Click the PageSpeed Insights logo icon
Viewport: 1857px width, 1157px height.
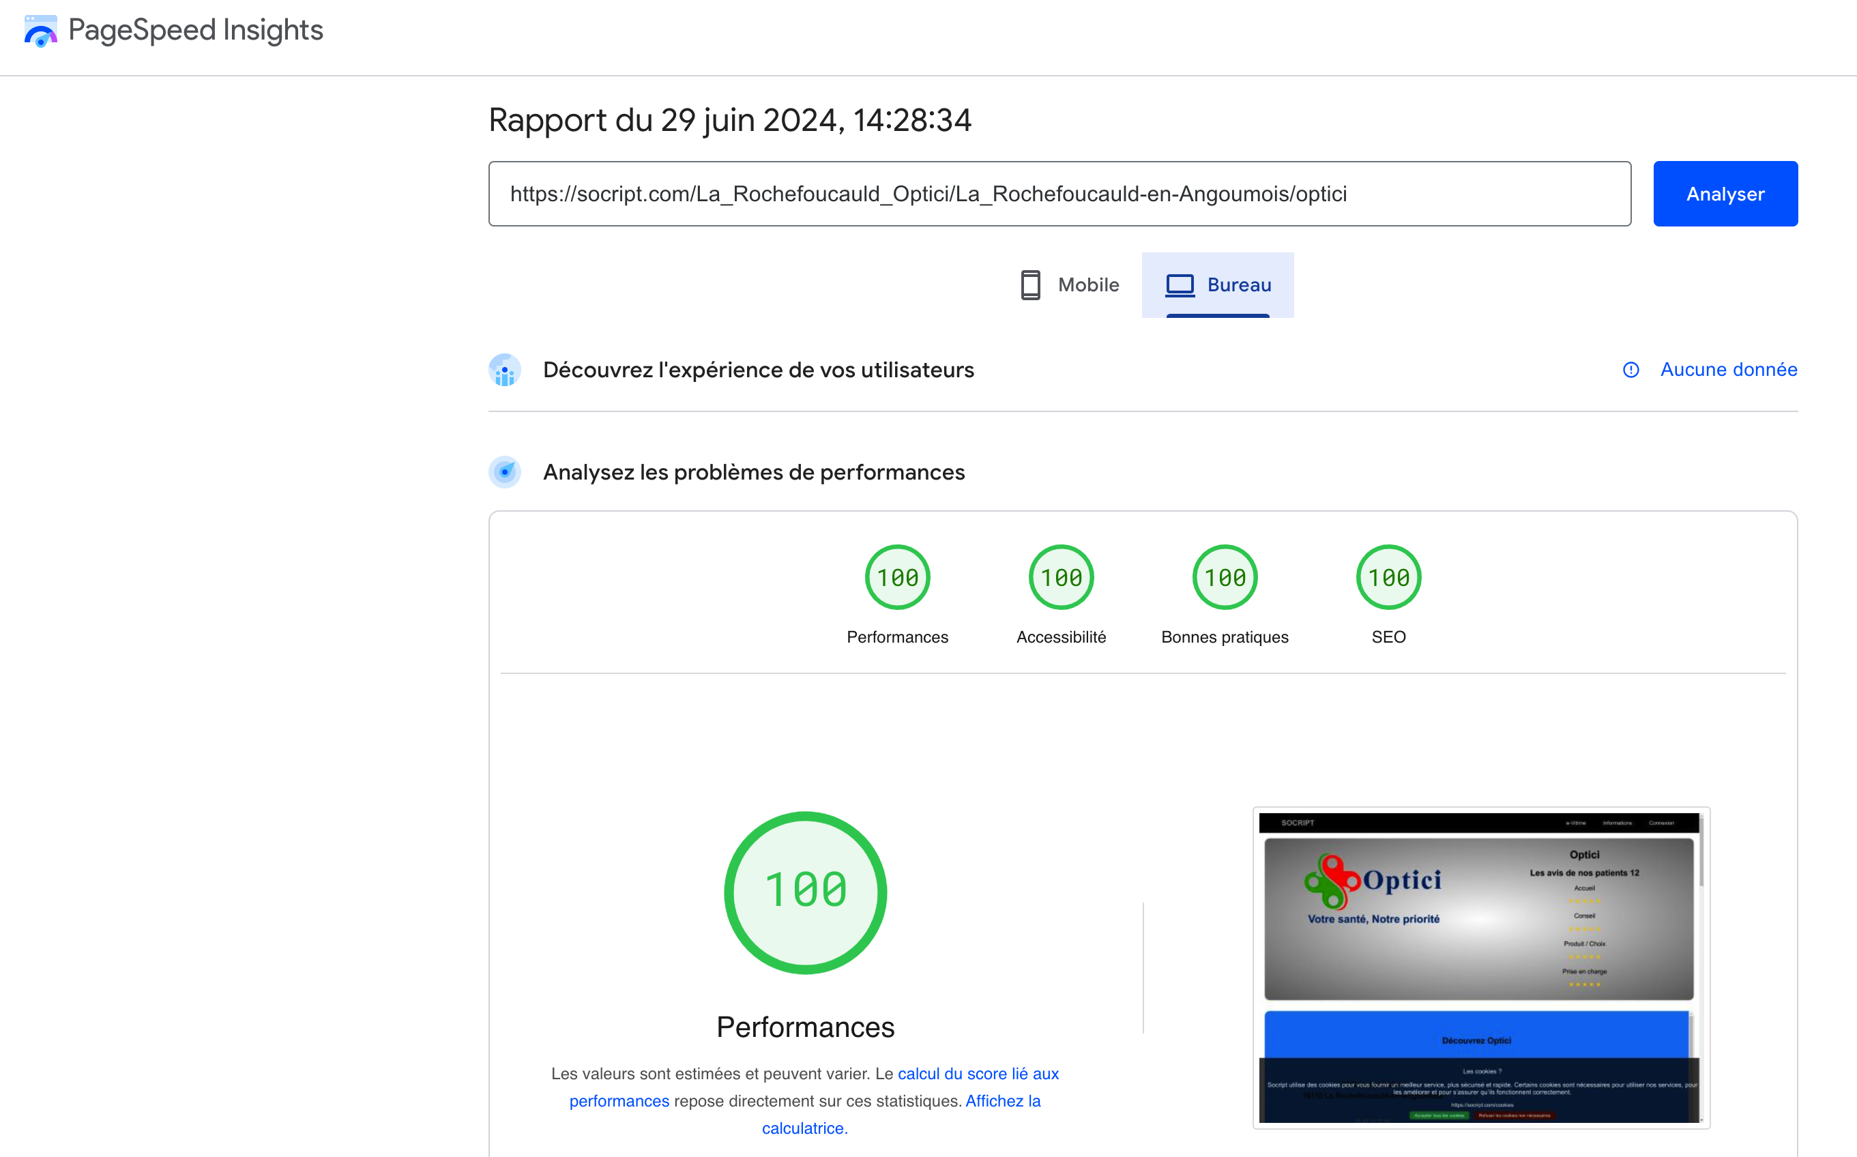click(x=40, y=31)
